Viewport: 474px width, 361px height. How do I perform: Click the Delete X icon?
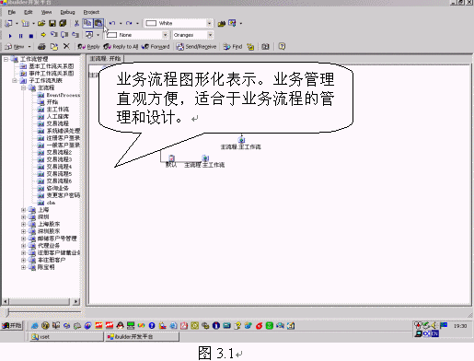pos(66,46)
